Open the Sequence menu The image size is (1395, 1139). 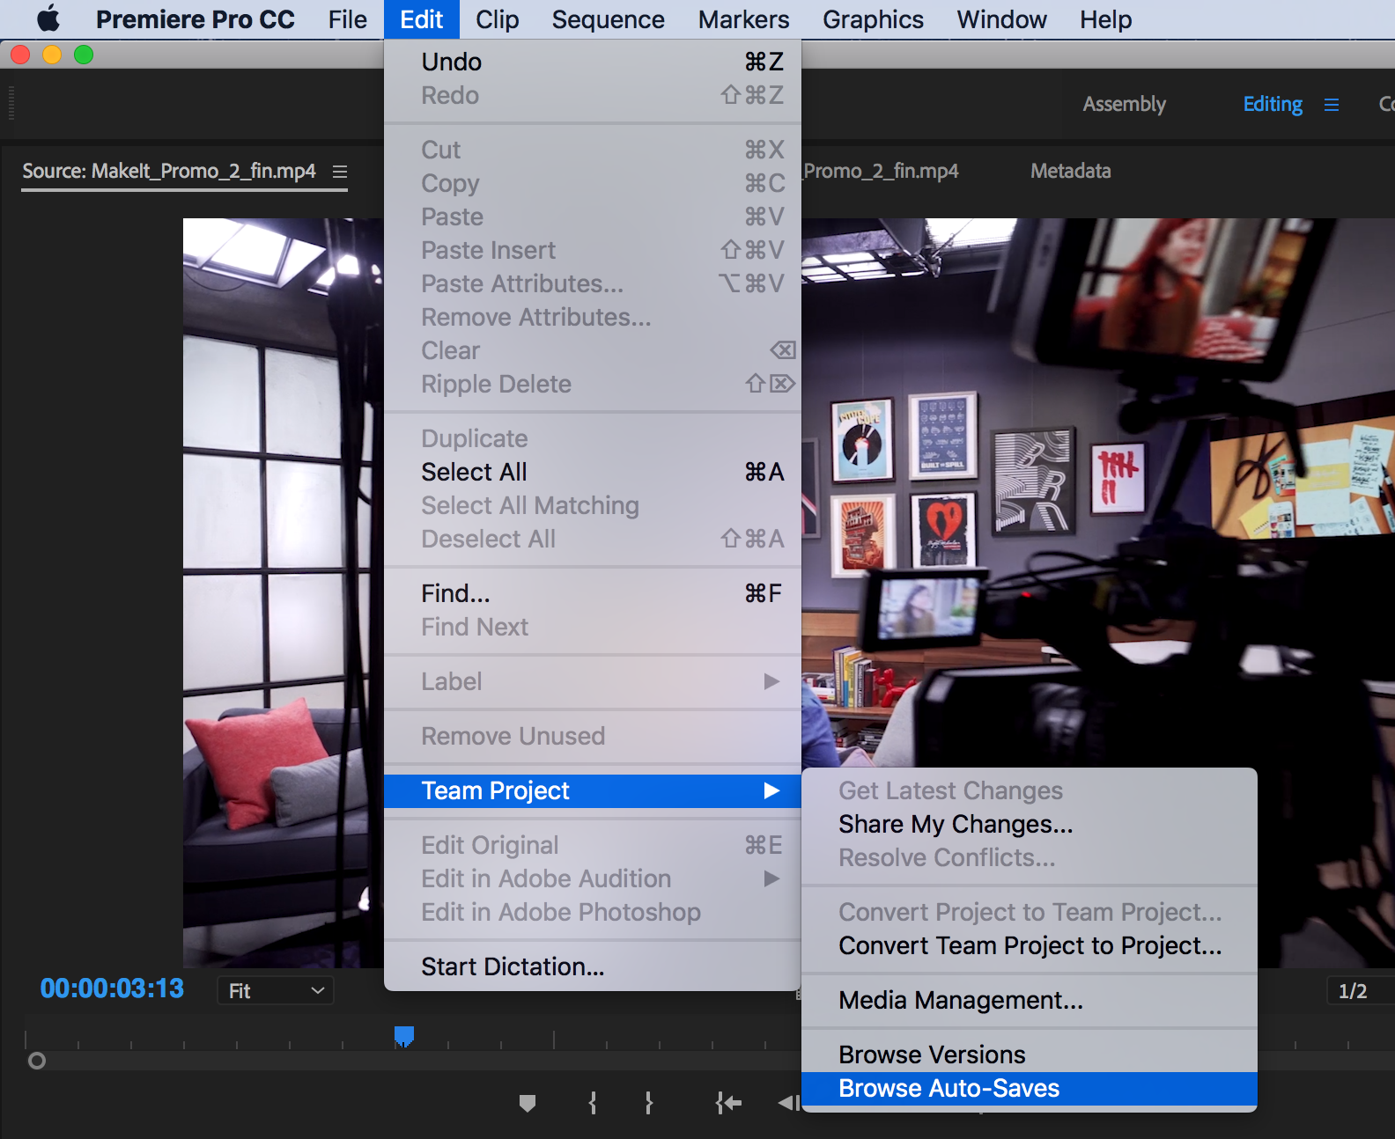click(x=609, y=19)
